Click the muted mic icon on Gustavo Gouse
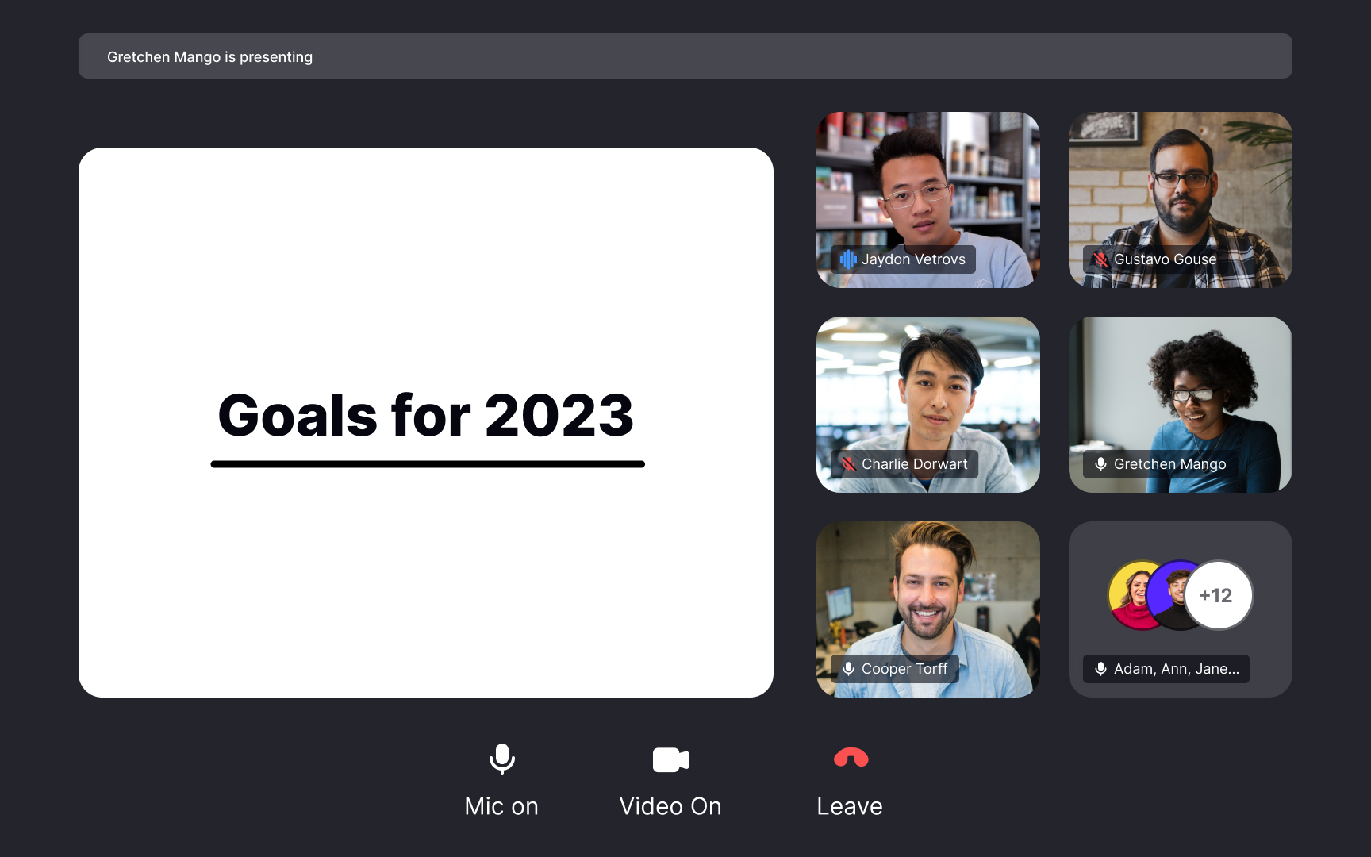 click(x=1100, y=259)
